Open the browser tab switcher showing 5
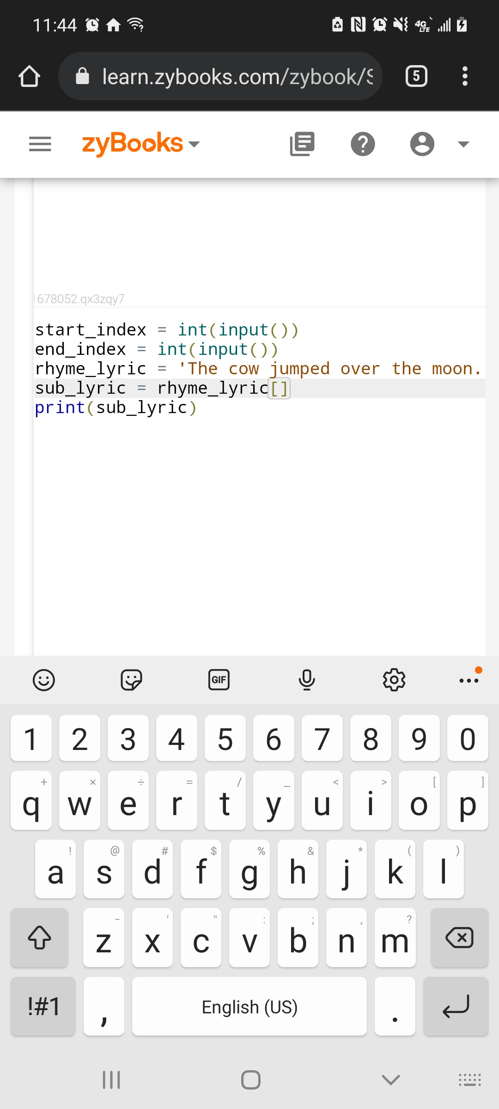The image size is (499, 1109). (416, 76)
